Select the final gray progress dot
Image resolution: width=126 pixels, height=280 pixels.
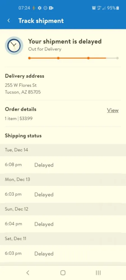tap(117, 58)
